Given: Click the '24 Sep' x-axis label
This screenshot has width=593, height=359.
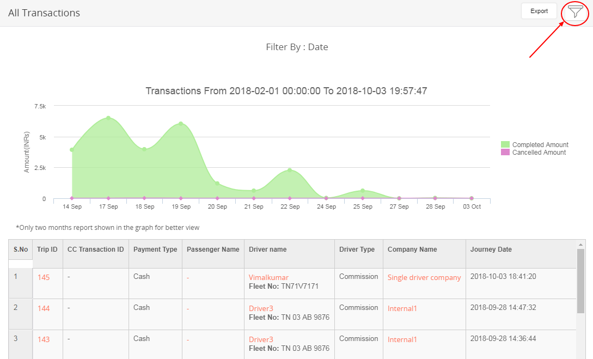Looking at the screenshot, I should [x=326, y=206].
